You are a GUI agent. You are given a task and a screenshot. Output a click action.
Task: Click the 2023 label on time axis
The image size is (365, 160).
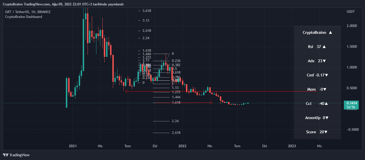[x=292, y=146]
